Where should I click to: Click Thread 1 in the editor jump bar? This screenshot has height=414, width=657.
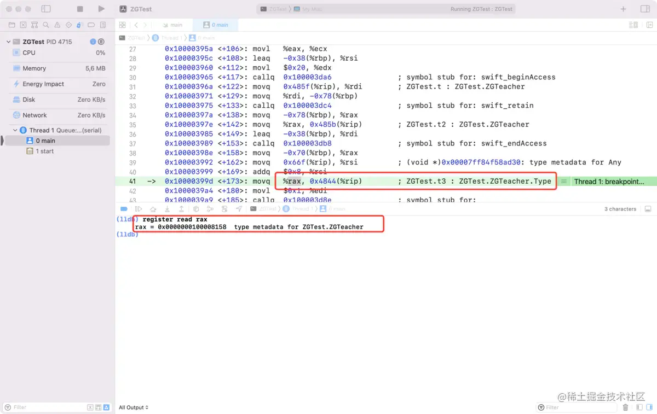pos(166,38)
